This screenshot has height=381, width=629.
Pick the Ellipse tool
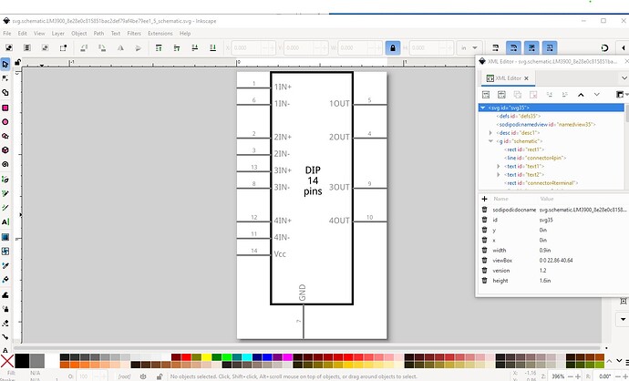tap(5, 121)
